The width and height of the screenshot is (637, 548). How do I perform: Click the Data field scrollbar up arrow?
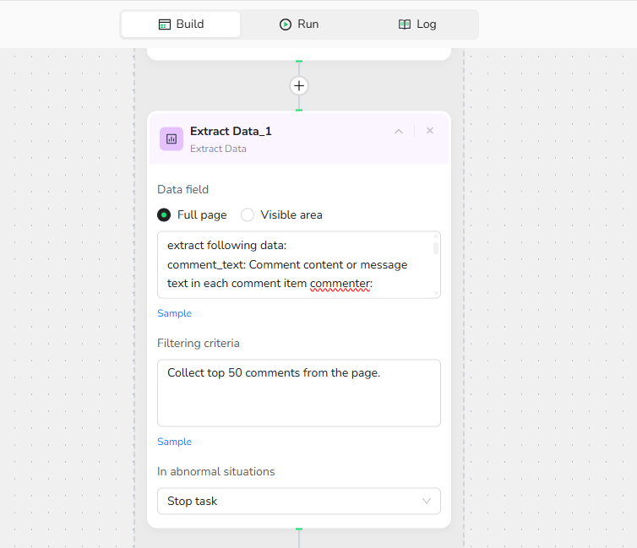[436, 236]
